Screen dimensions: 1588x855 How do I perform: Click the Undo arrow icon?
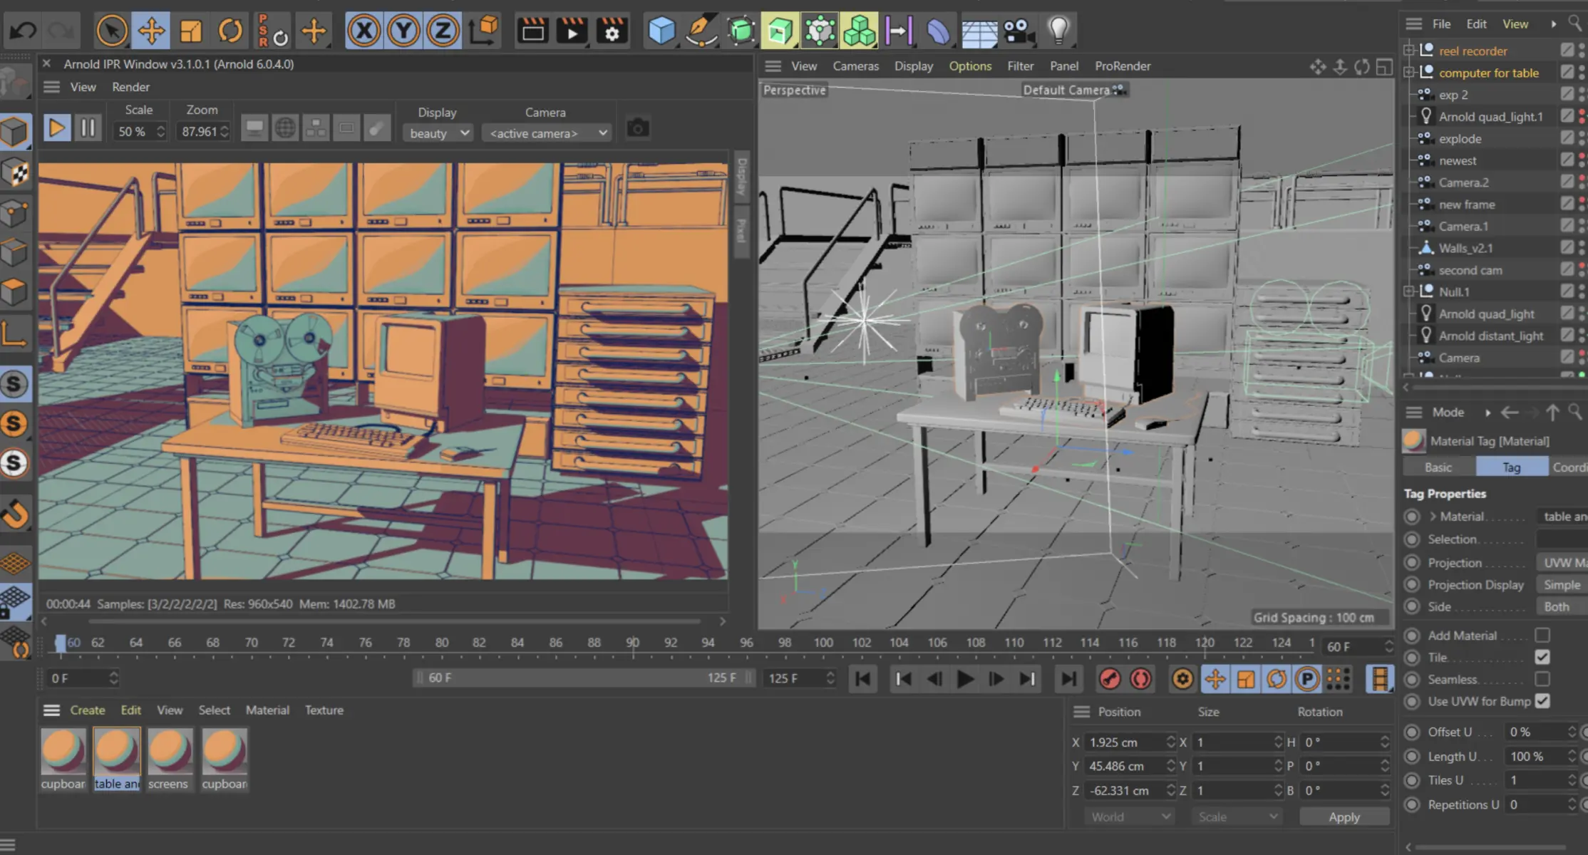tap(24, 31)
